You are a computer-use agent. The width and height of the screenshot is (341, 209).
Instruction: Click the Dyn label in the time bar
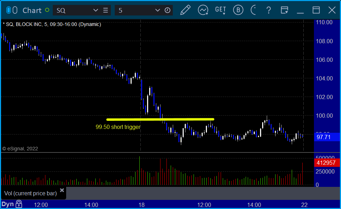point(8,204)
